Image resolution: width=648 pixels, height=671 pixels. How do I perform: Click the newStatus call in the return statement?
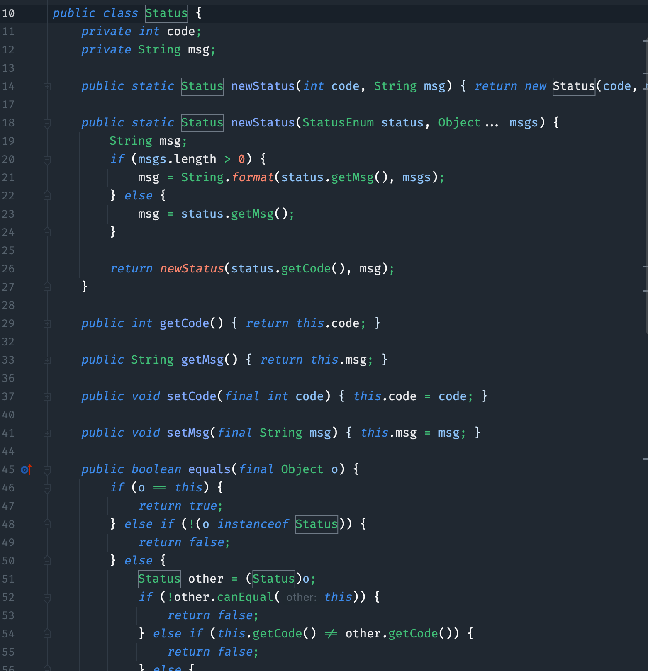(x=192, y=269)
